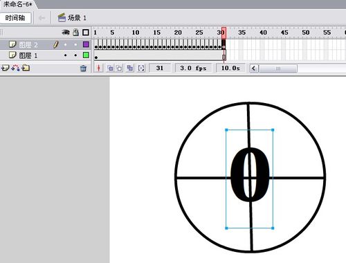Select the end frame of 图层 1
Viewport: 346px width, 263px height.
tap(224, 55)
